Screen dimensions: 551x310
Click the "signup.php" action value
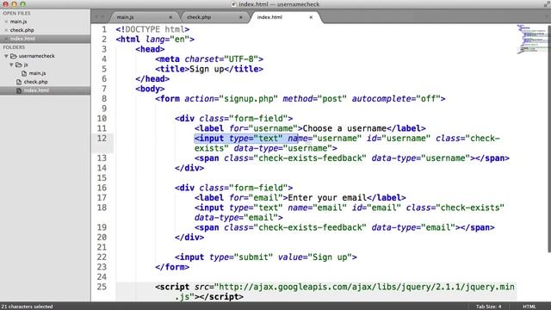(x=249, y=99)
